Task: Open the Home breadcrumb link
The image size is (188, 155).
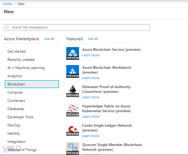Action: [x=7, y=4]
